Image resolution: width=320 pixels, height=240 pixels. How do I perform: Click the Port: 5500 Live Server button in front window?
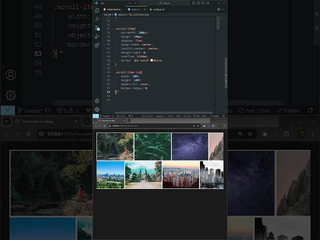pos(200,116)
